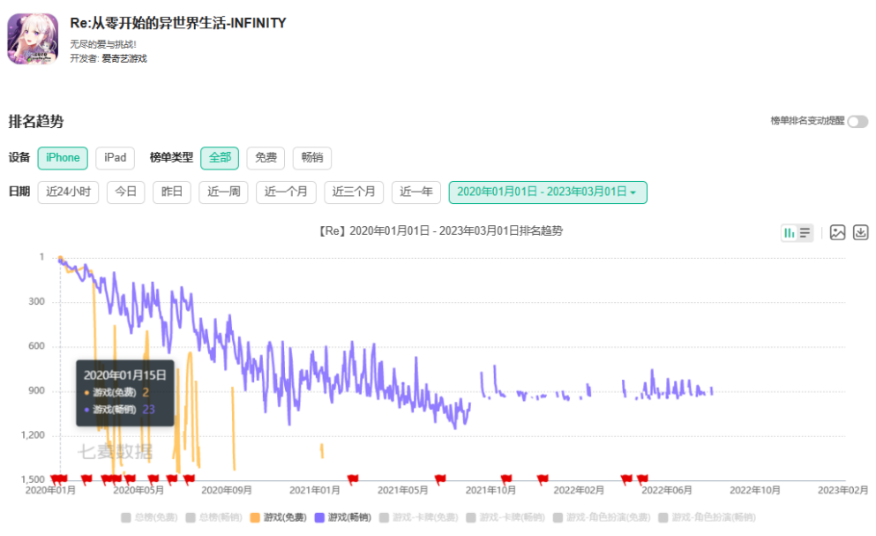Show the 总榜(畅销) series in legend
876x536 pixels.
(214, 517)
